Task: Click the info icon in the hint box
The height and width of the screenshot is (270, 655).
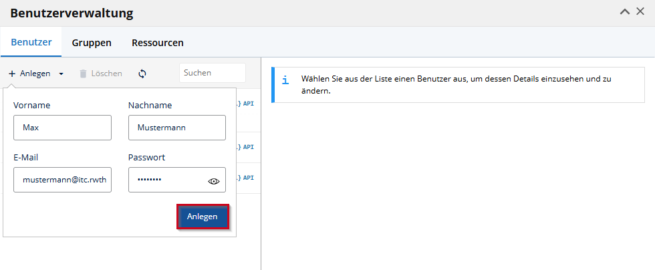Action: pyautogui.click(x=285, y=80)
